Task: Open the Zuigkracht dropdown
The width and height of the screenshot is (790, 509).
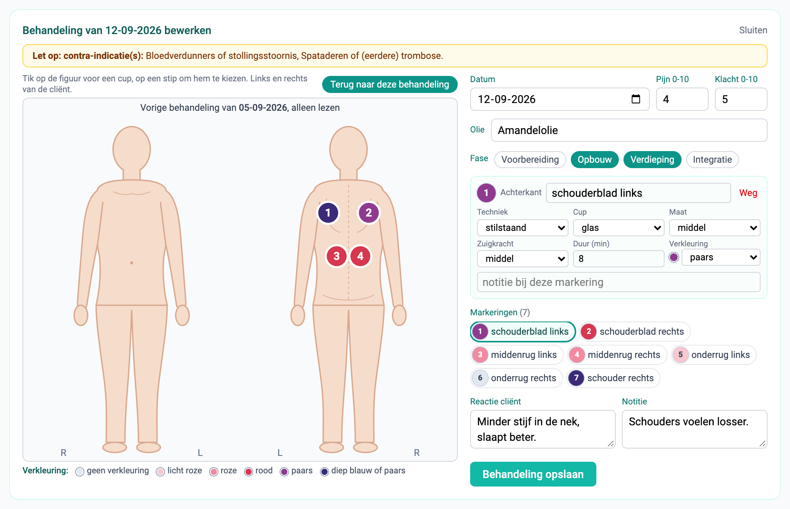Action: (522, 259)
